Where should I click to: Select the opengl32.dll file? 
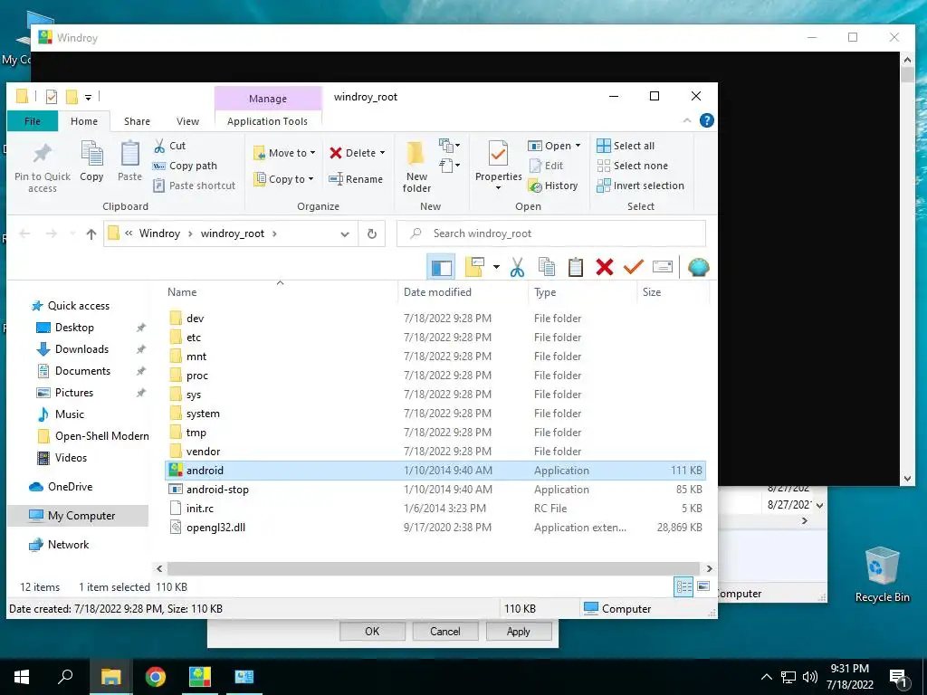pos(435,528)
